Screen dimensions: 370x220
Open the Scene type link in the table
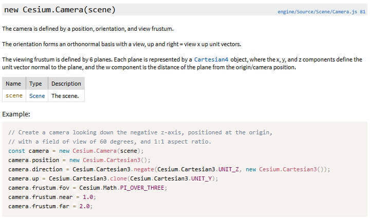[x=37, y=96]
